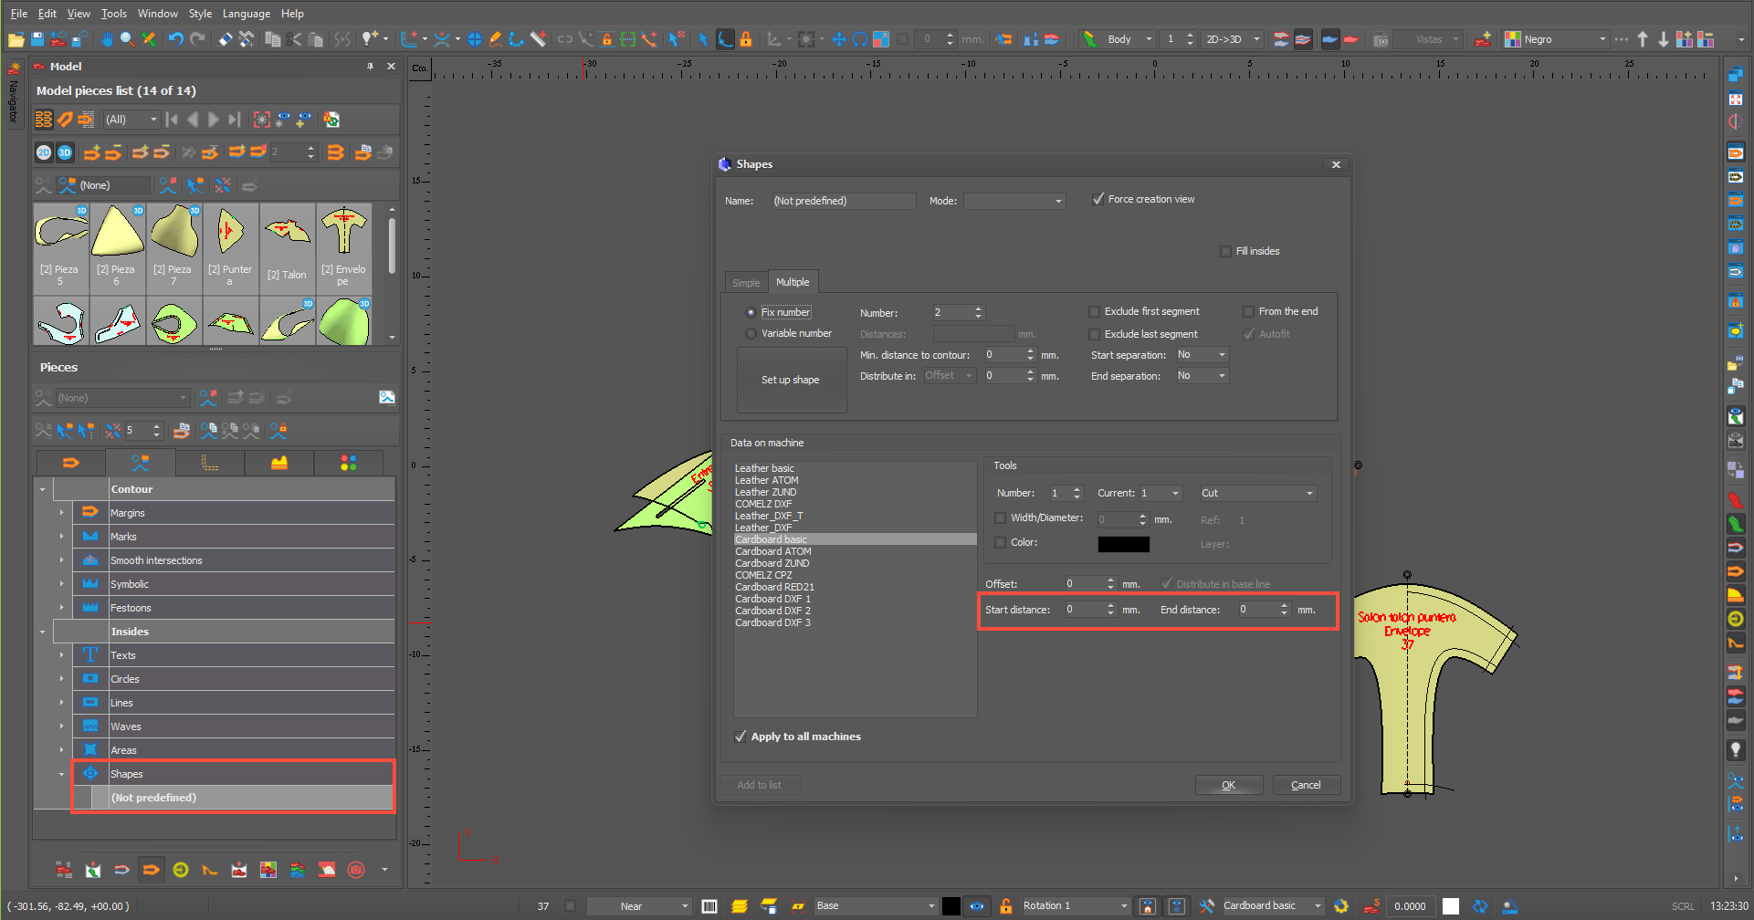Switch to the Simple tab
This screenshot has height=920, width=1754.
(745, 283)
